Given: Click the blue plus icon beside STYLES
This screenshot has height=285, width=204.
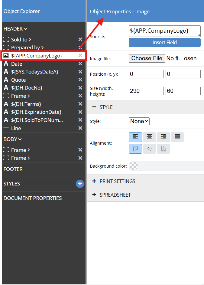Looking at the screenshot, I should point(80,184).
